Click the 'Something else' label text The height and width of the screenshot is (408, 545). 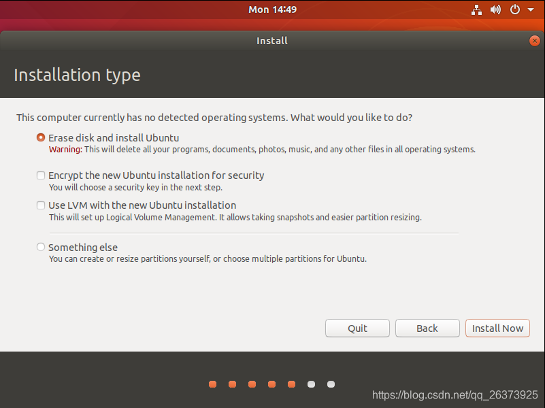83,248
